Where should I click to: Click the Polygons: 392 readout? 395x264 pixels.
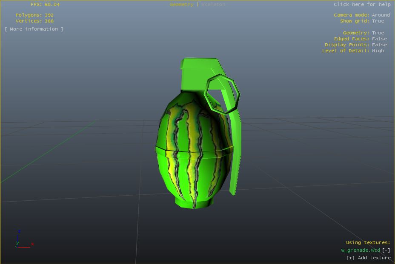click(34, 15)
